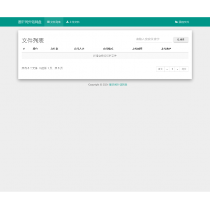Viewport: 210px width, 210px height.
Task: Click the list icon beside 文件列表
Action: point(48,22)
